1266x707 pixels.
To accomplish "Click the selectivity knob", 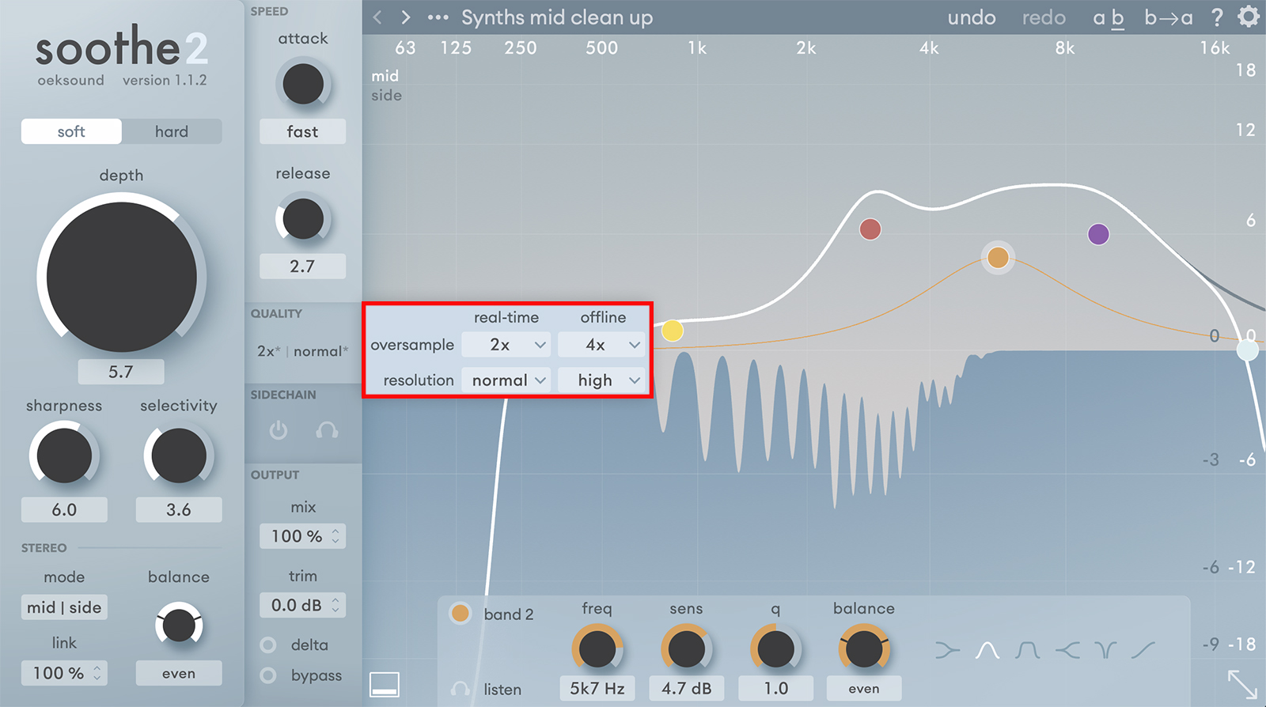I will [179, 456].
